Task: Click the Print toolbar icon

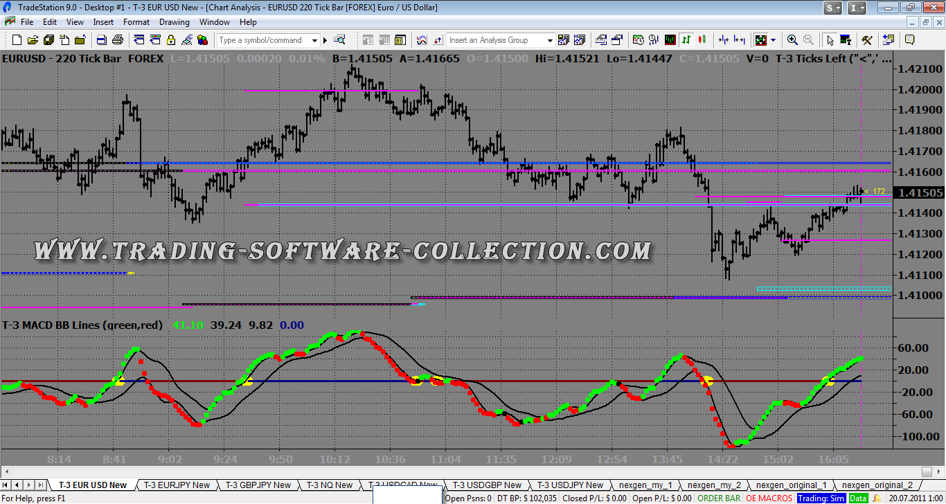Action: pyautogui.click(x=117, y=40)
